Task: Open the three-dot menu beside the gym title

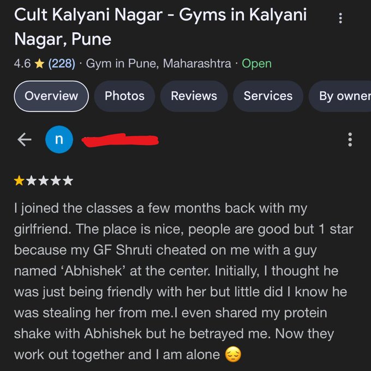Action: tap(340, 18)
